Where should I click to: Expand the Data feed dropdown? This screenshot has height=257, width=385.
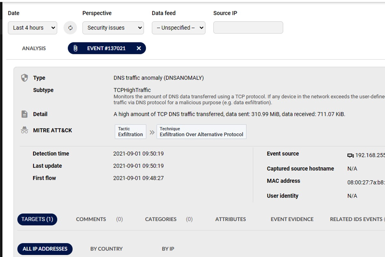point(178,28)
